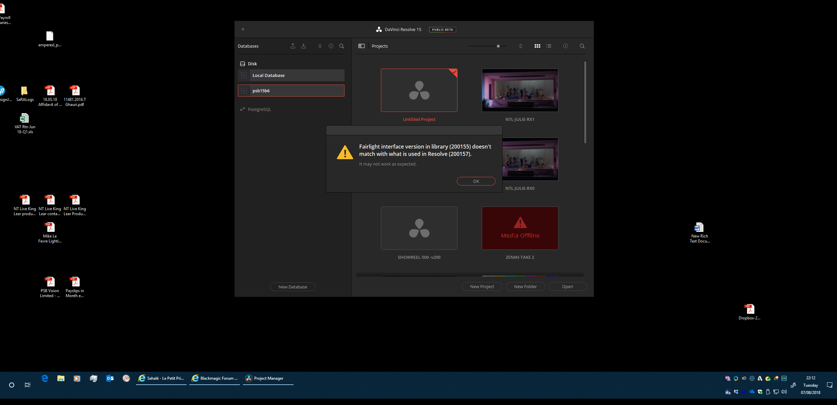The width and height of the screenshot is (837, 405).
Task: Select the NTL-JULIE-RX1 project thumbnail
Action: pyautogui.click(x=520, y=90)
